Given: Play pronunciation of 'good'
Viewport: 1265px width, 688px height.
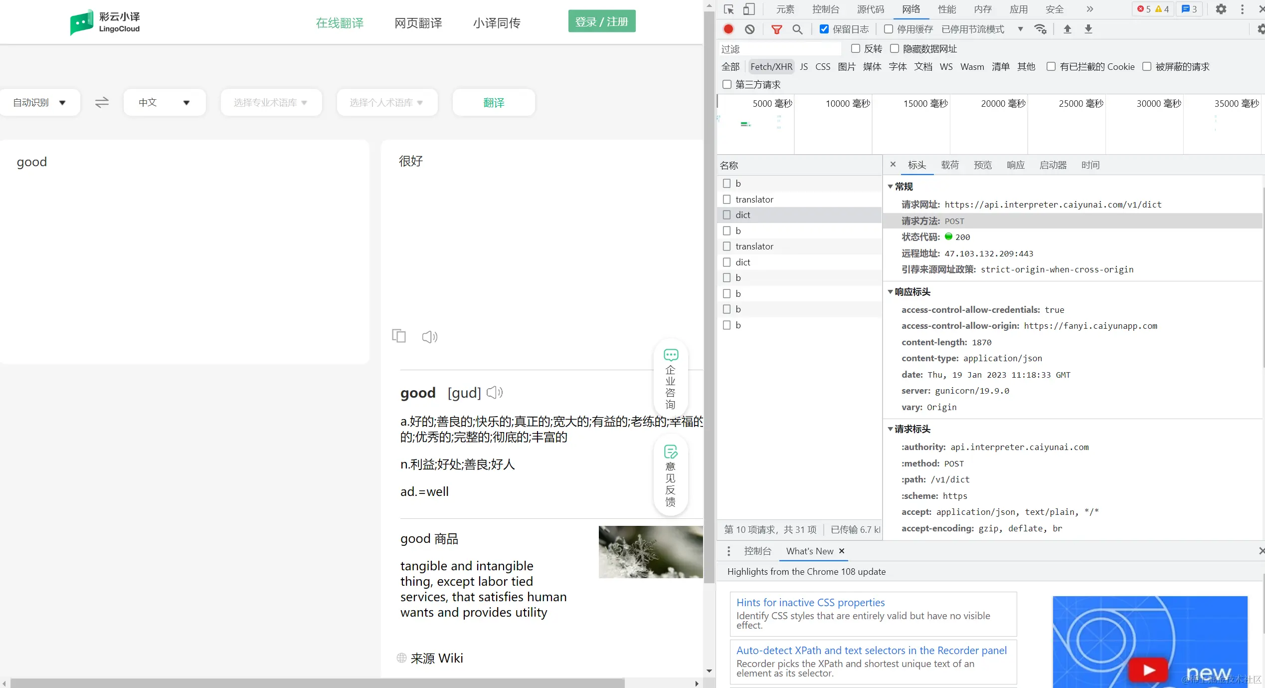Looking at the screenshot, I should tap(494, 393).
